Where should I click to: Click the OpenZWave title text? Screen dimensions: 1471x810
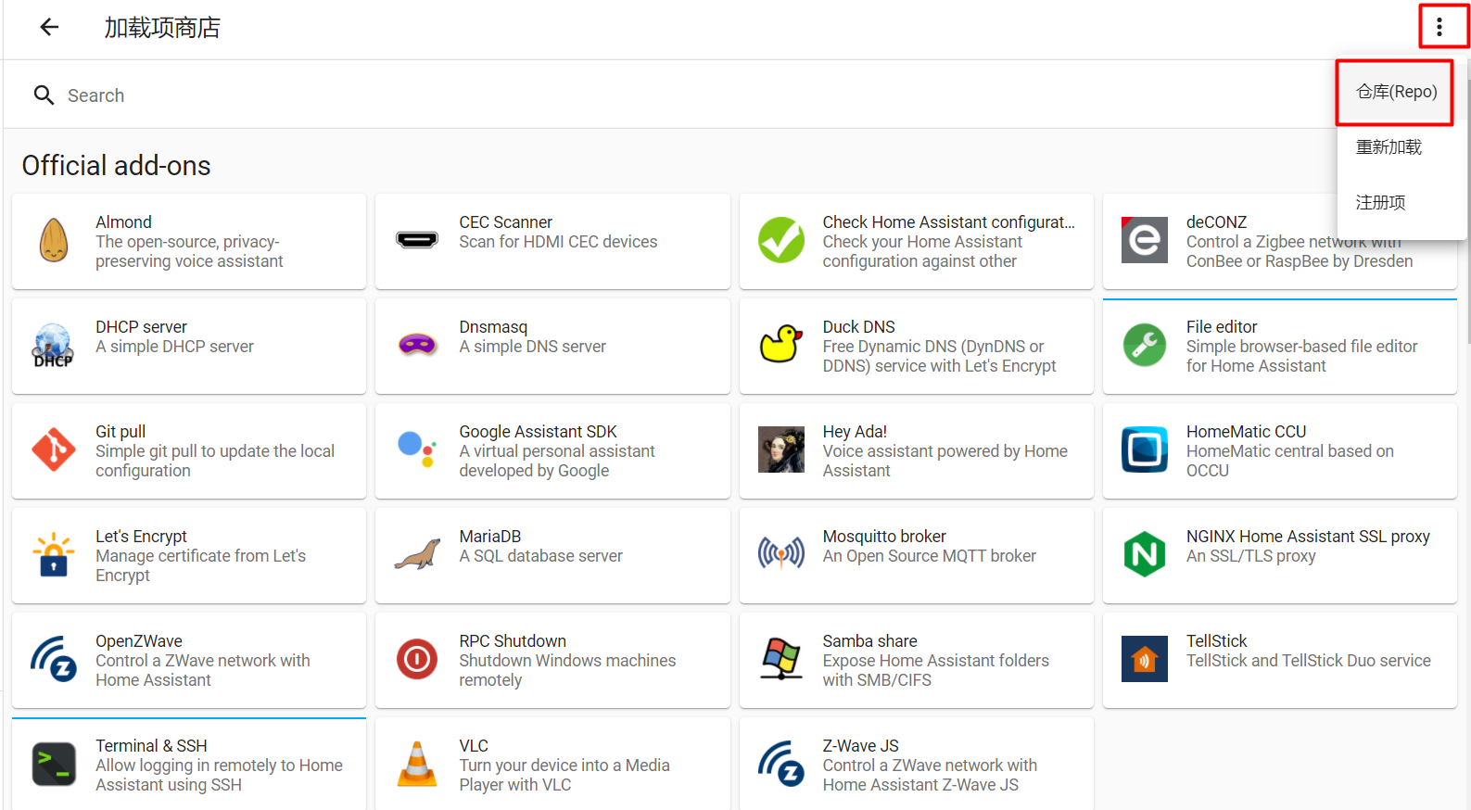tap(139, 641)
